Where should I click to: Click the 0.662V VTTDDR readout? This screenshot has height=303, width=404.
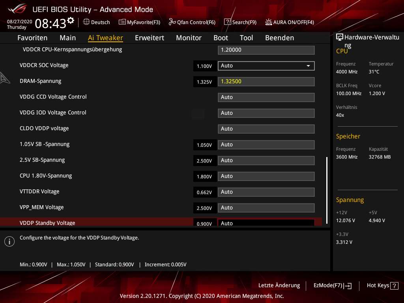204,193
